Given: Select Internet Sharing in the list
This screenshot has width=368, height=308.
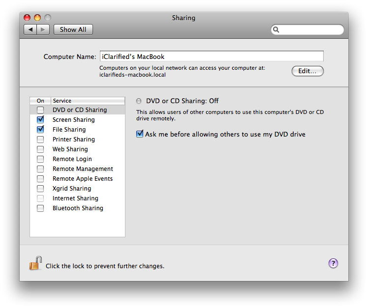Looking at the screenshot, I should (75, 198).
